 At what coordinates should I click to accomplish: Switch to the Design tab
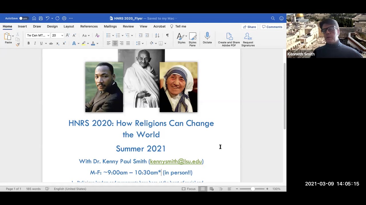pyautogui.click(x=52, y=26)
